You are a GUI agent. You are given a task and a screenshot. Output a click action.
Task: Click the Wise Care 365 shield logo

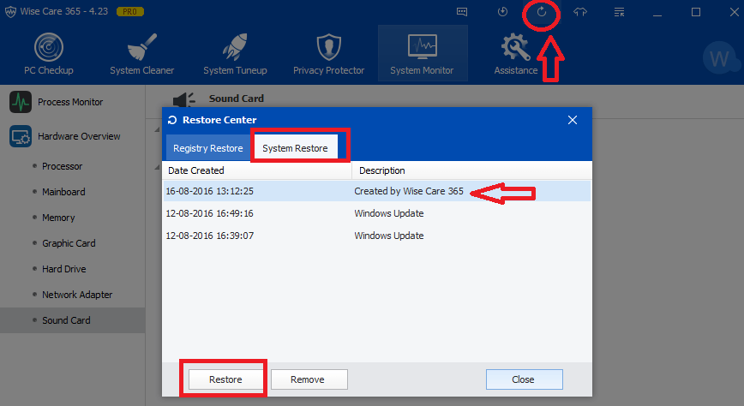pyautogui.click(x=10, y=12)
